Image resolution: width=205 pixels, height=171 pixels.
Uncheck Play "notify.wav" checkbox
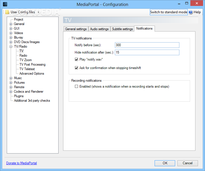click(77, 59)
